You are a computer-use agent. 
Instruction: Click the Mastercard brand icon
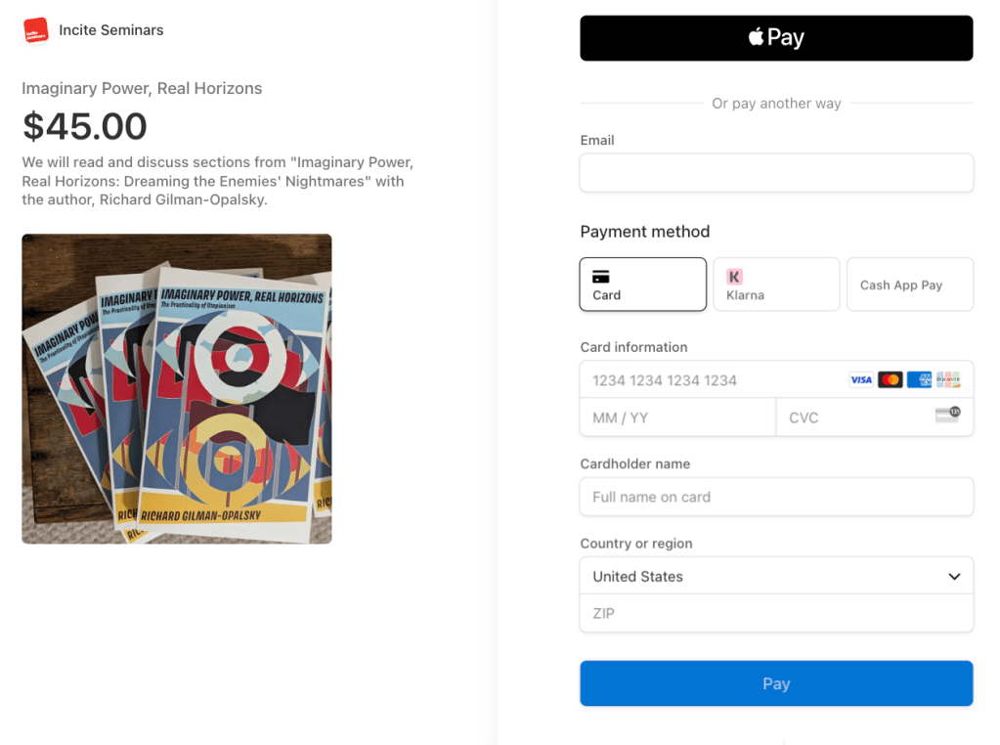tap(890, 380)
